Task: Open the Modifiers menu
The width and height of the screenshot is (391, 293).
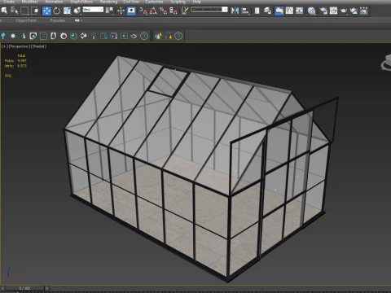Action: pos(30,2)
